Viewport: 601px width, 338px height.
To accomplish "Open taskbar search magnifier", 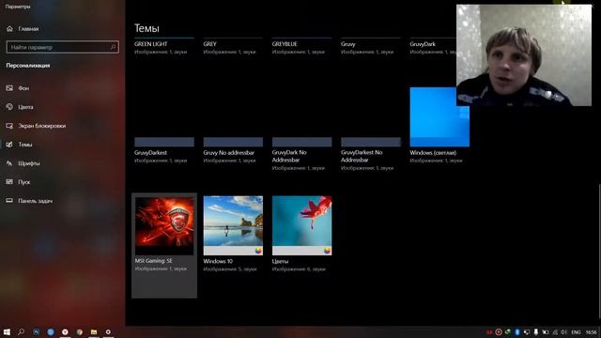I will (21, 331).
